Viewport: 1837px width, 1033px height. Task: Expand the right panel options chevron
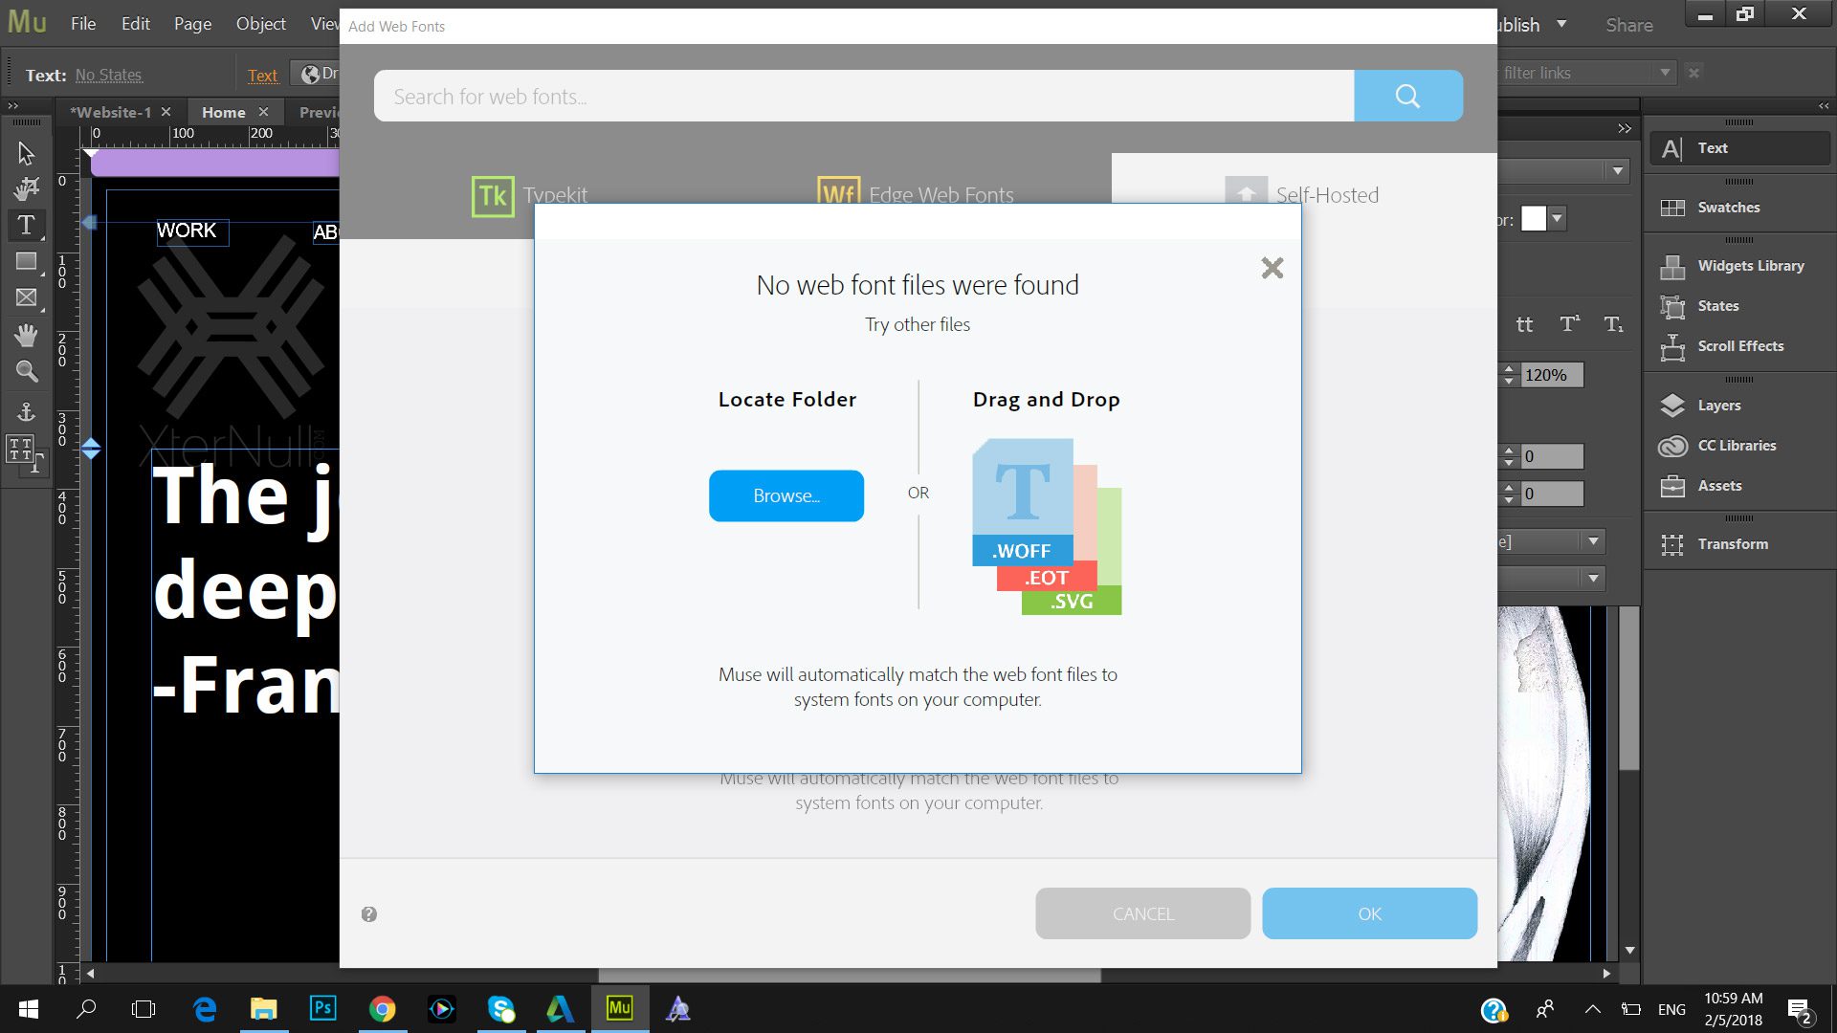(1624, 127)
